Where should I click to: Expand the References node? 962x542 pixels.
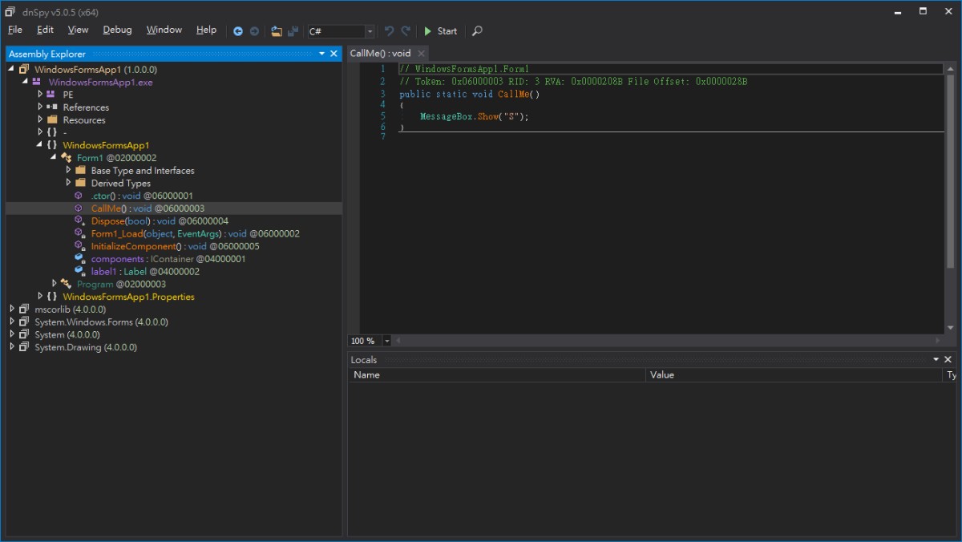(x=40, y=107)
